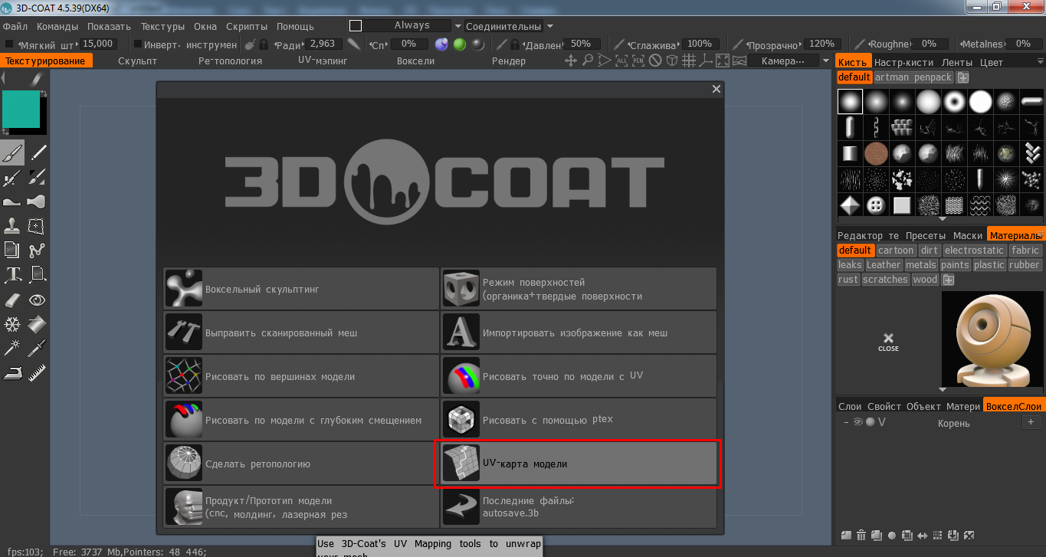Choose the Measure ruler tool

[x=37, y=373]
